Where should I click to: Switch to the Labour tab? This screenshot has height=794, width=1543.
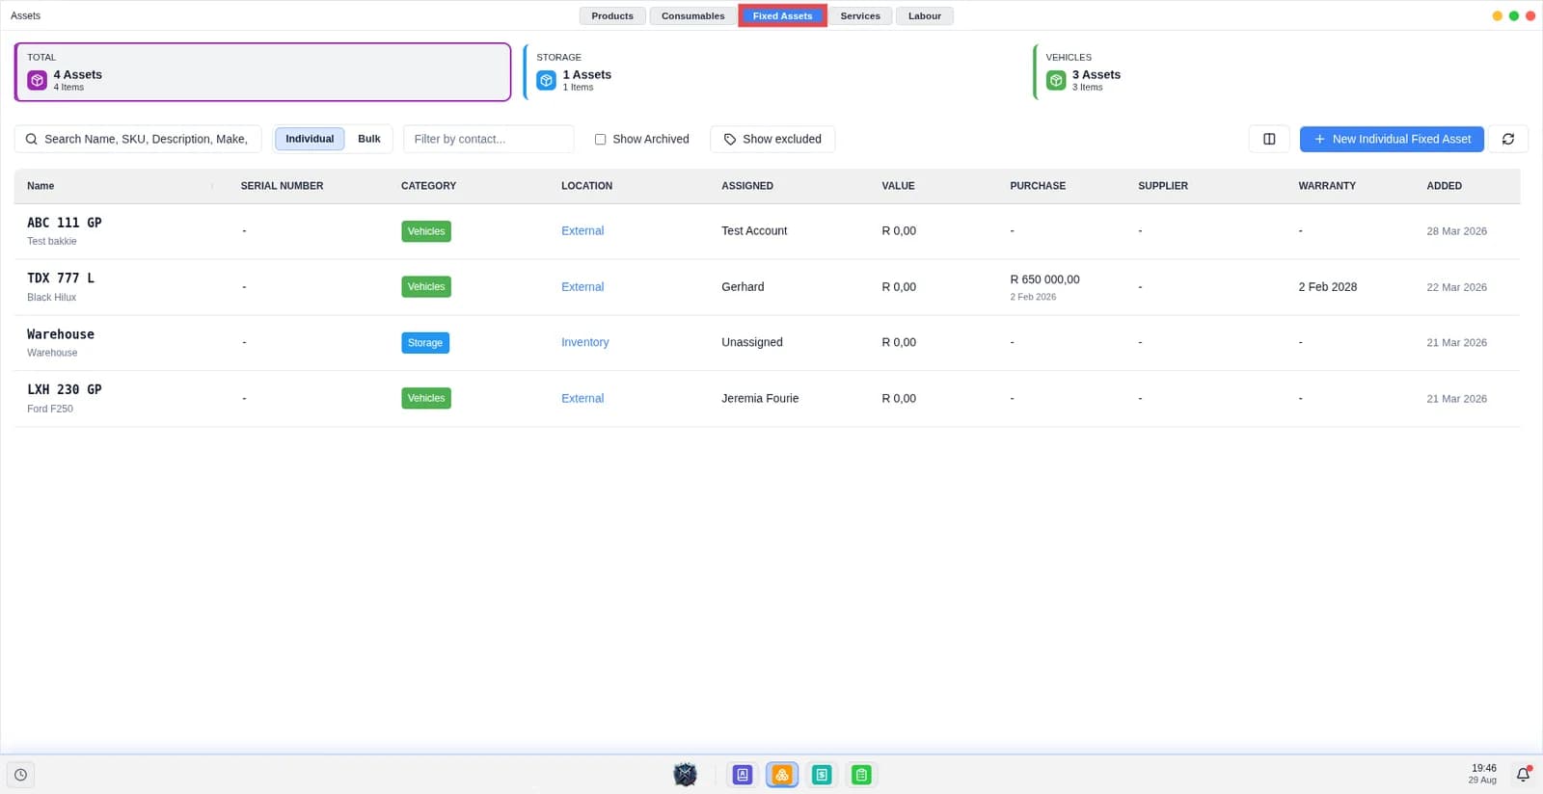925,15
